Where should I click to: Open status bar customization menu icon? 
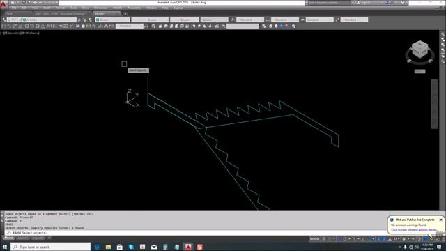(x=443, y=239)
